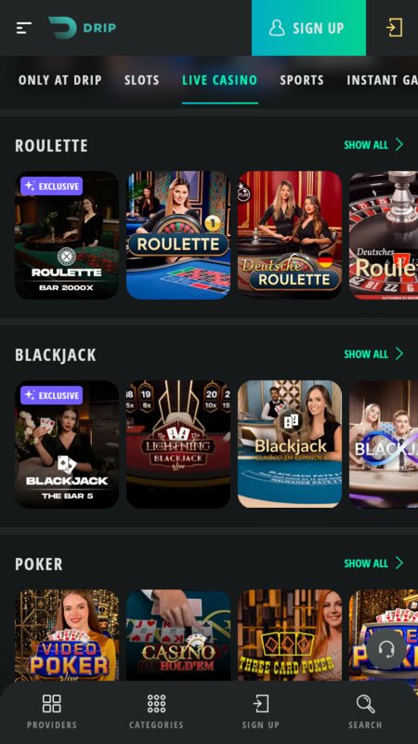Open Blackjack The Bar 5 exclusive game
418x744 pixels.
click(67, 445)
